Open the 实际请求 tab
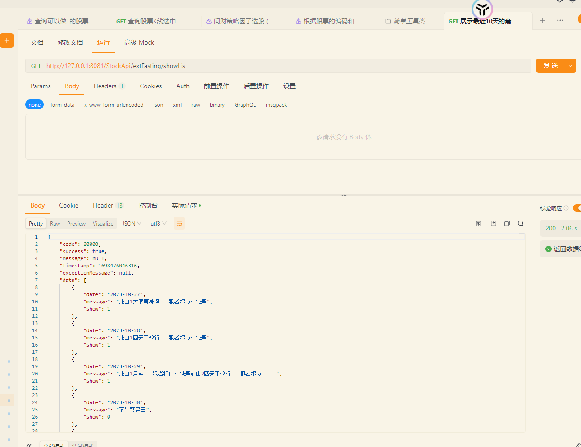Viewport: 581px width, 447px height. point(186,205)
